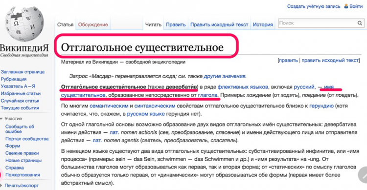Open Текущие события in sidebar
This screenshot has width=367, height=190.
click(x=20, y=108)
